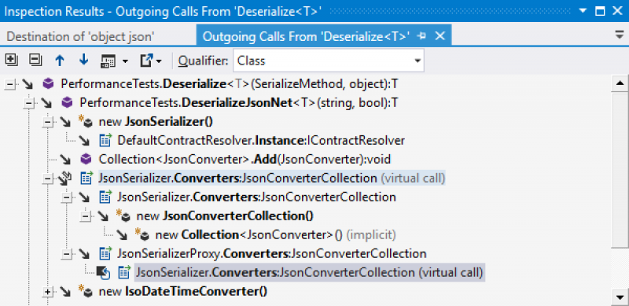Click the export results toolbar icon
629x306 pixels.
tap(151, 61)
